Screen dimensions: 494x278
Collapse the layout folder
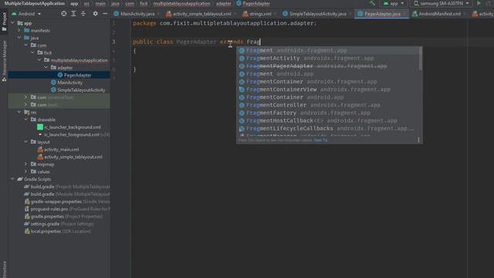pos(25,142)
